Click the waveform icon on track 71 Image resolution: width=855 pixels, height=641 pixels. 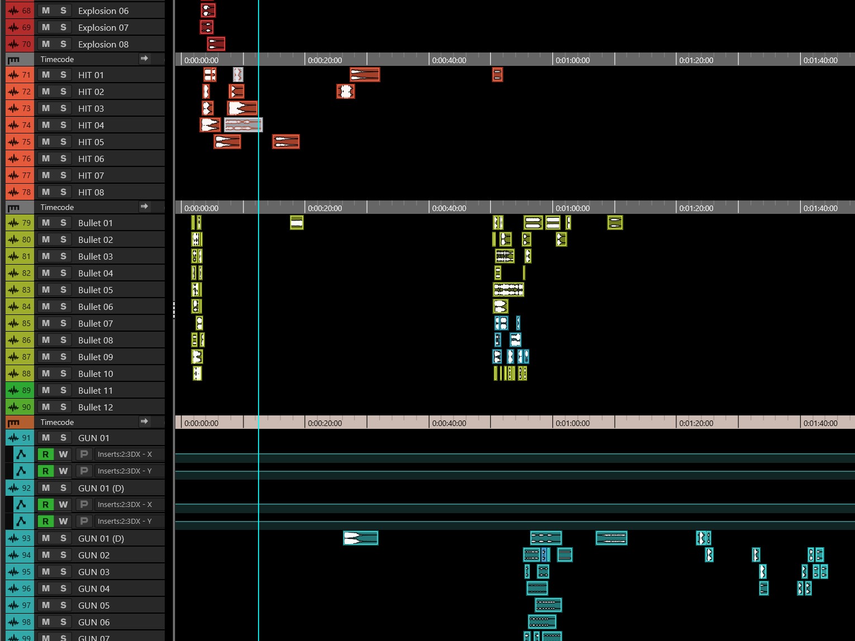click(x=13, y=75)
